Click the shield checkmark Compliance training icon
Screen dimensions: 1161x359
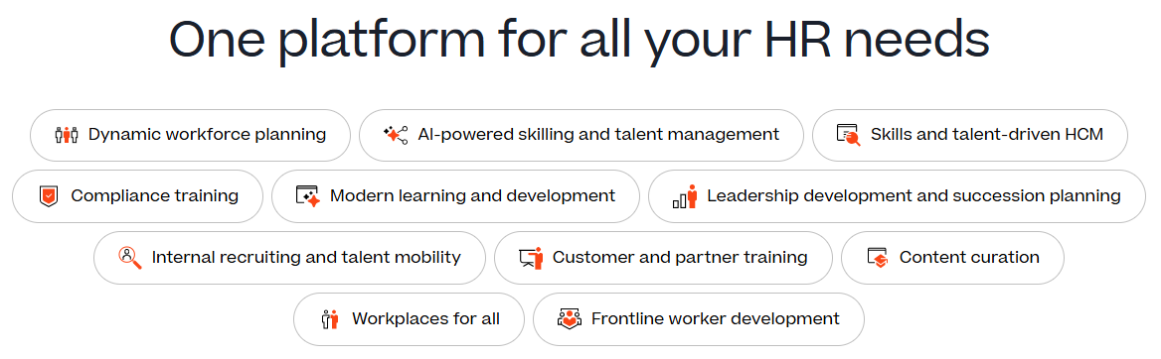[48, 196]
